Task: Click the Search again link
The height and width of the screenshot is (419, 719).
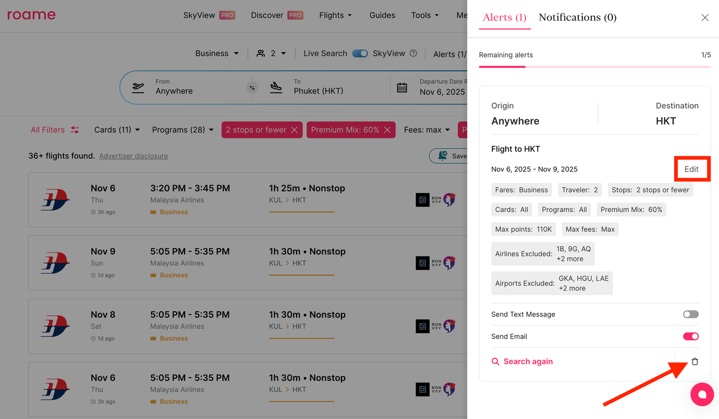Action: [x=522, y=361]
